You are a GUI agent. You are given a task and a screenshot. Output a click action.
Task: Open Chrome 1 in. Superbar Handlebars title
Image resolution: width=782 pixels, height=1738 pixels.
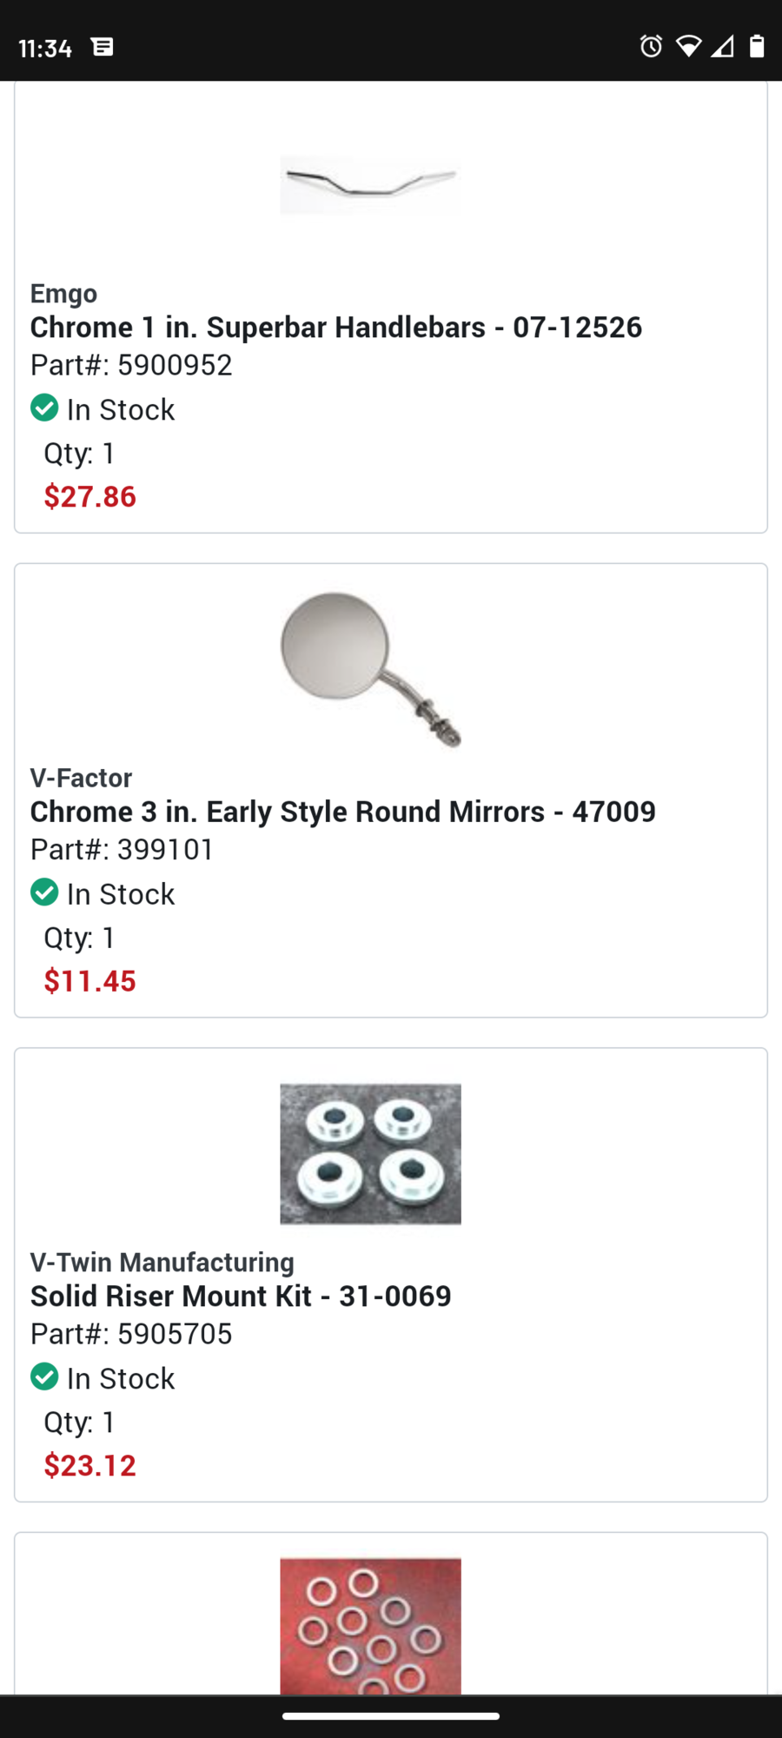pyautogui.click(x=336, y=328)
